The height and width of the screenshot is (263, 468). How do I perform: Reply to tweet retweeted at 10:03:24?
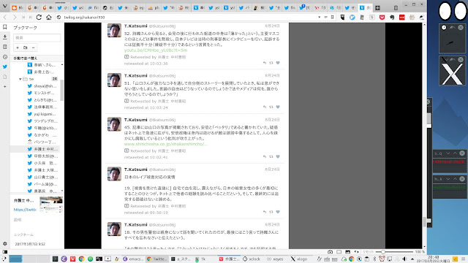pyautogui.click(x=265, y=107)
